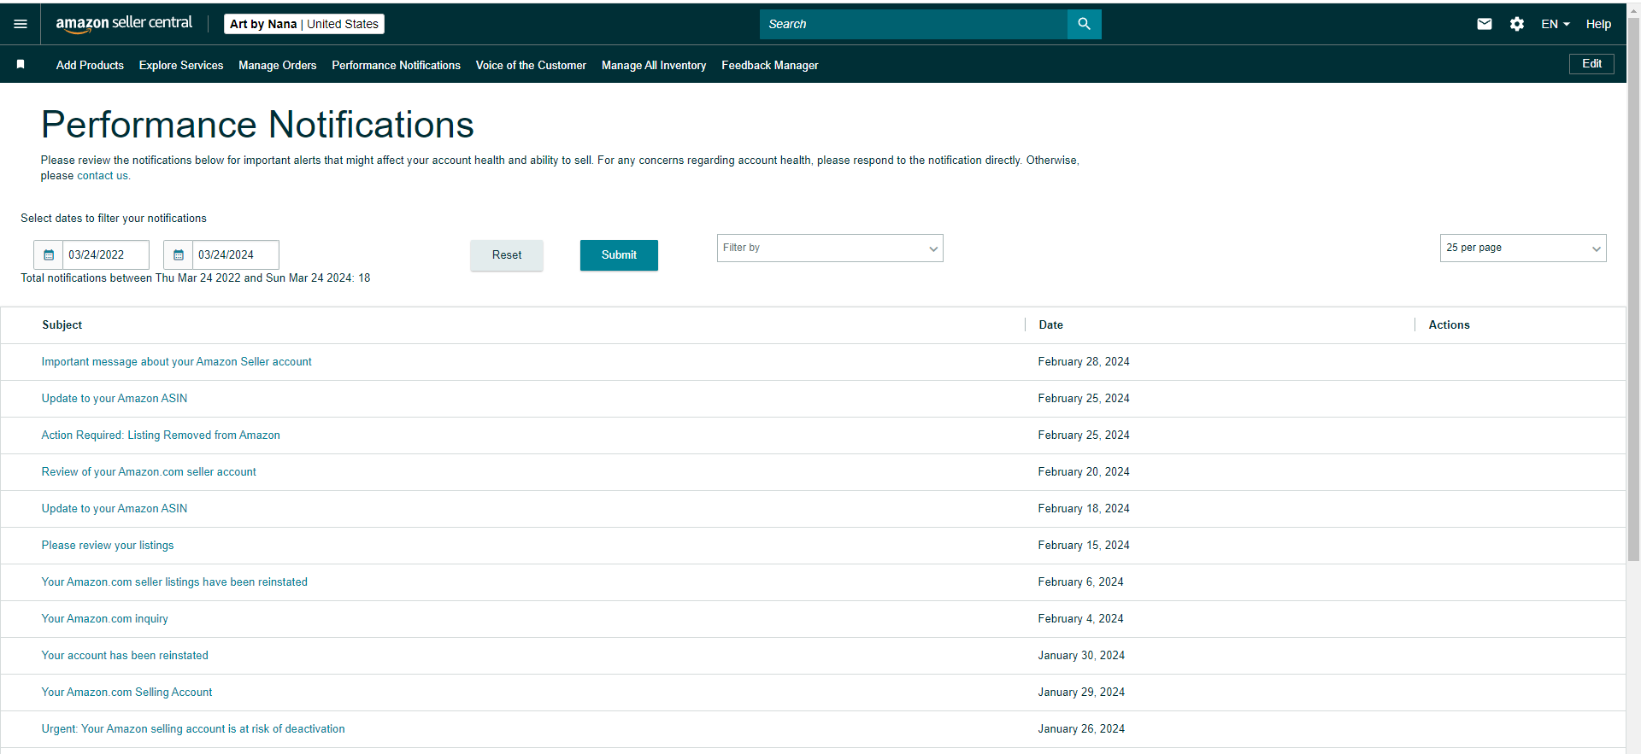Click the date February 6, 2024
The image size is (1641, 754).
click(1081, 582)
